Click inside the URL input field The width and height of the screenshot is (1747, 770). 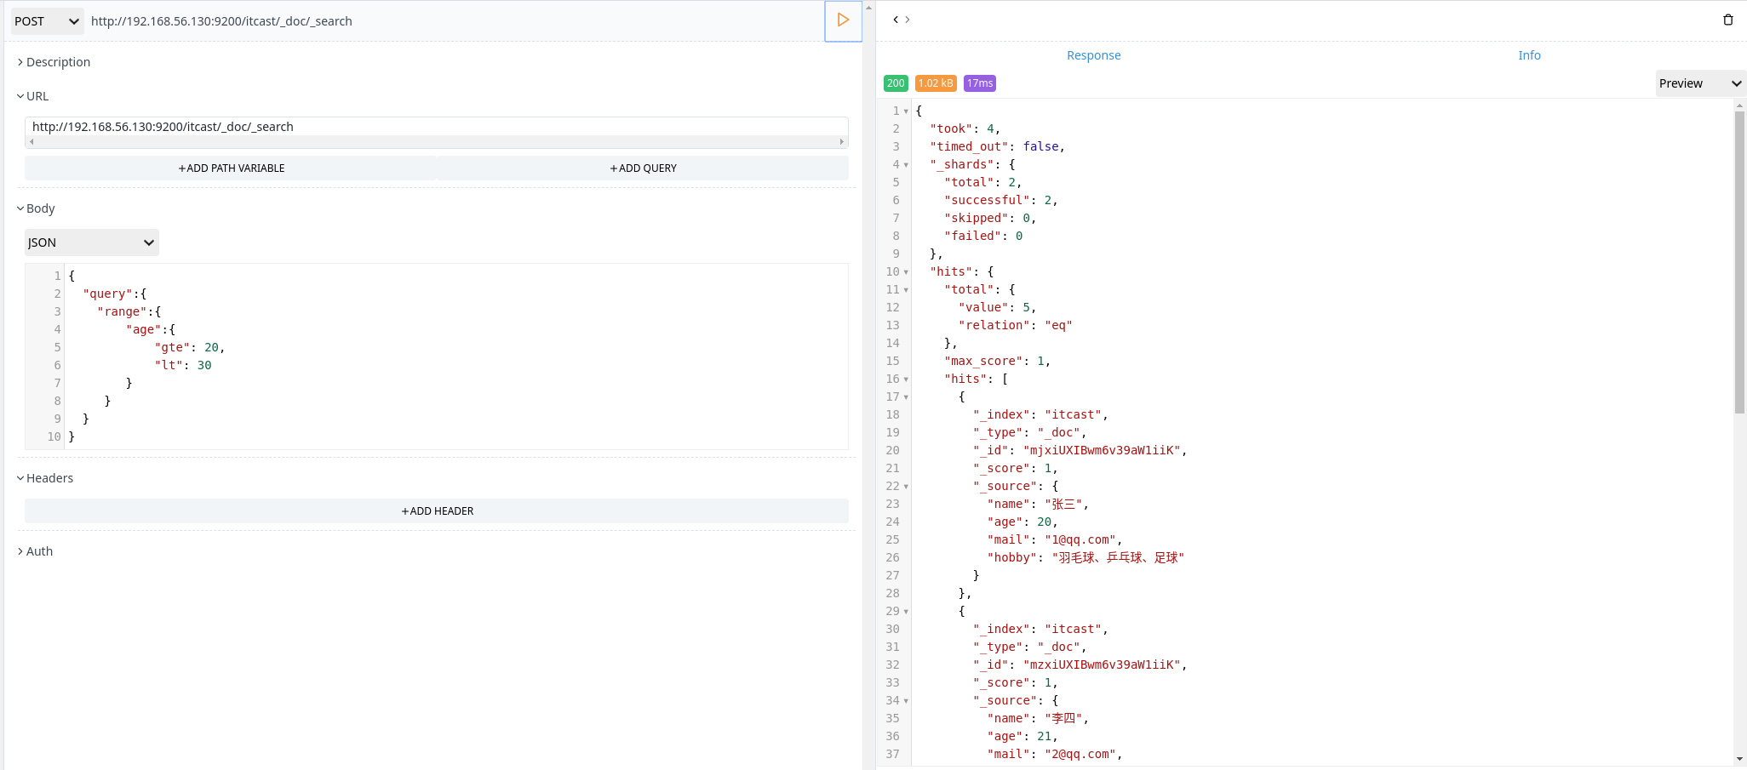pos(341,127)
